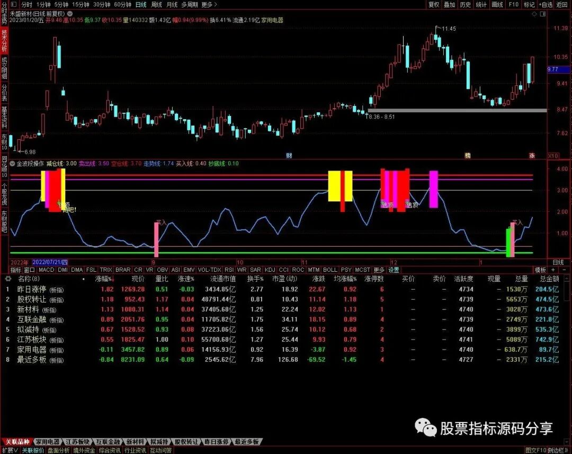Image resolution: width=572 pixels, height=454 pixels.
Task: Click the diamond icon above the chart
Action: click(534, 14)
